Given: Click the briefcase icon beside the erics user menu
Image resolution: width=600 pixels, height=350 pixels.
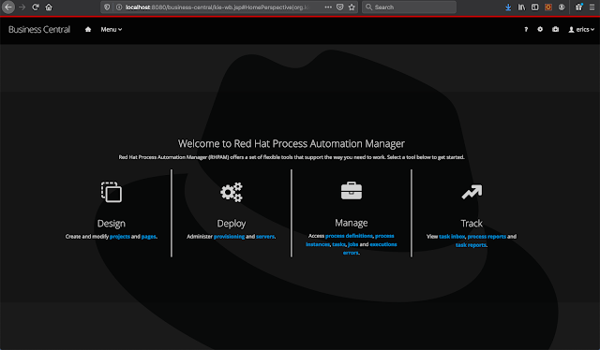Looking at the screenshot, I should (555, 29).
